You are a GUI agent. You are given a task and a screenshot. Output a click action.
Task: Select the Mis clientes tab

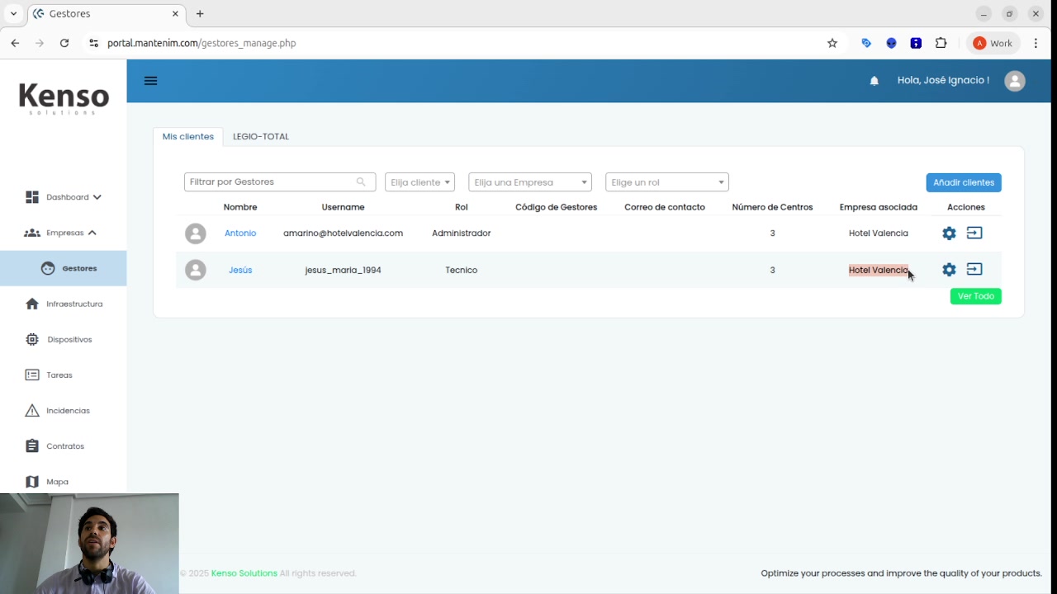(x=187, y=137)
